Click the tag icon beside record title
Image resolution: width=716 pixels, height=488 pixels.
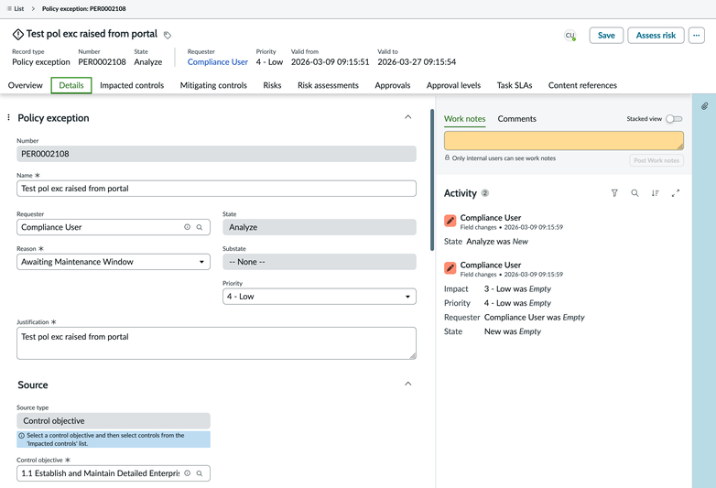[168, 35]
